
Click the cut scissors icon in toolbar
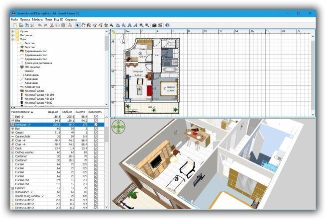pyautogui.click(x=52, y=25)
